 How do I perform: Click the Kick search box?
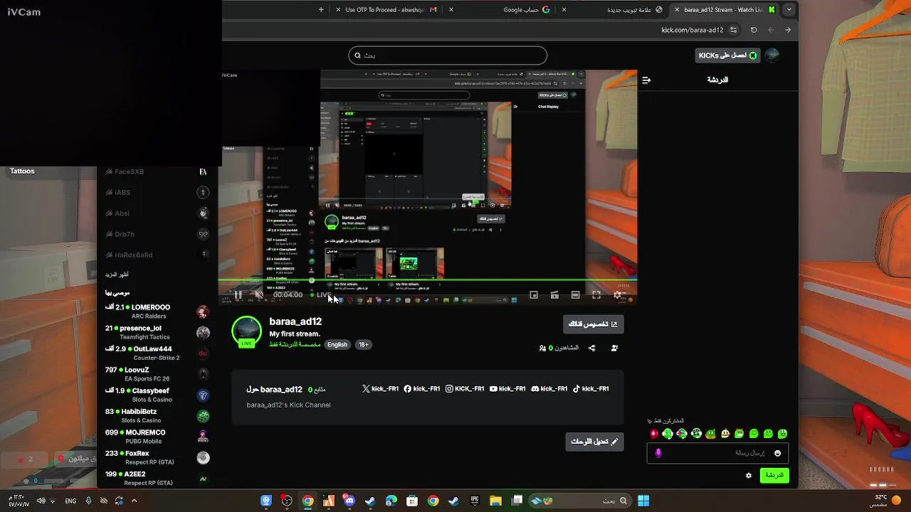point(448,55)
